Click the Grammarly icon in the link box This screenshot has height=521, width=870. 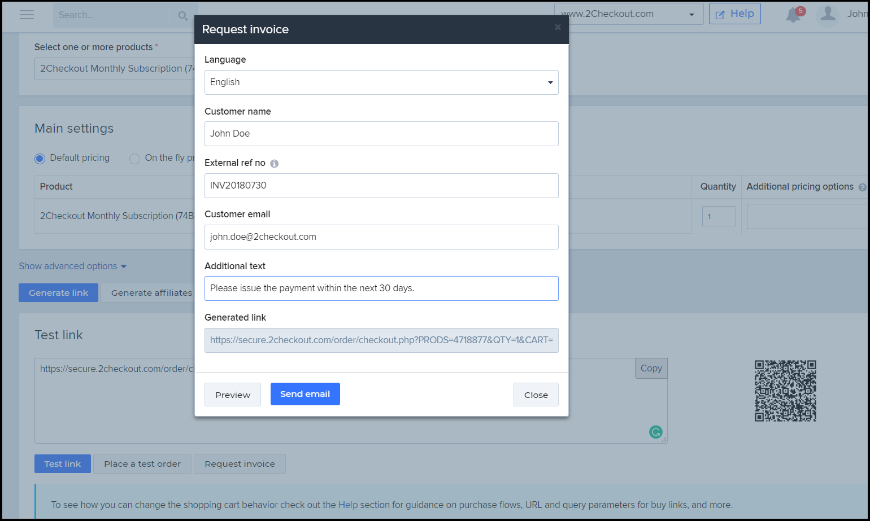coord(655,432)
